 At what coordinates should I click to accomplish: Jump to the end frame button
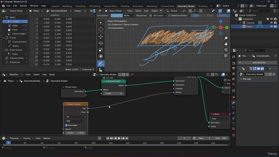coord(127,138)
